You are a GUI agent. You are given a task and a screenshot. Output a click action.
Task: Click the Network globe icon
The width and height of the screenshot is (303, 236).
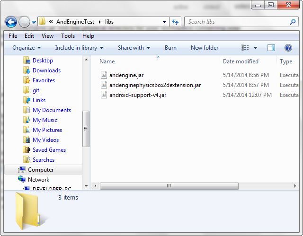[x=22, y=179]
